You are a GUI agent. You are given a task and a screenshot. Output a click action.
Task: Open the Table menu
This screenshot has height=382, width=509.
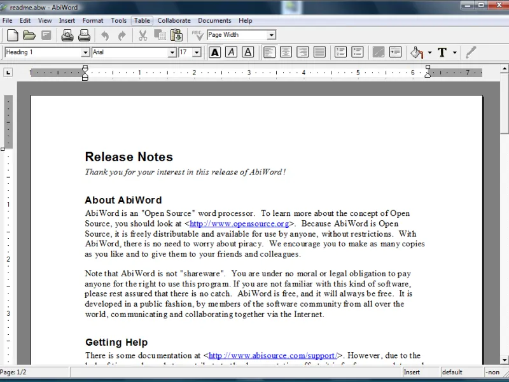click(142, 20)
